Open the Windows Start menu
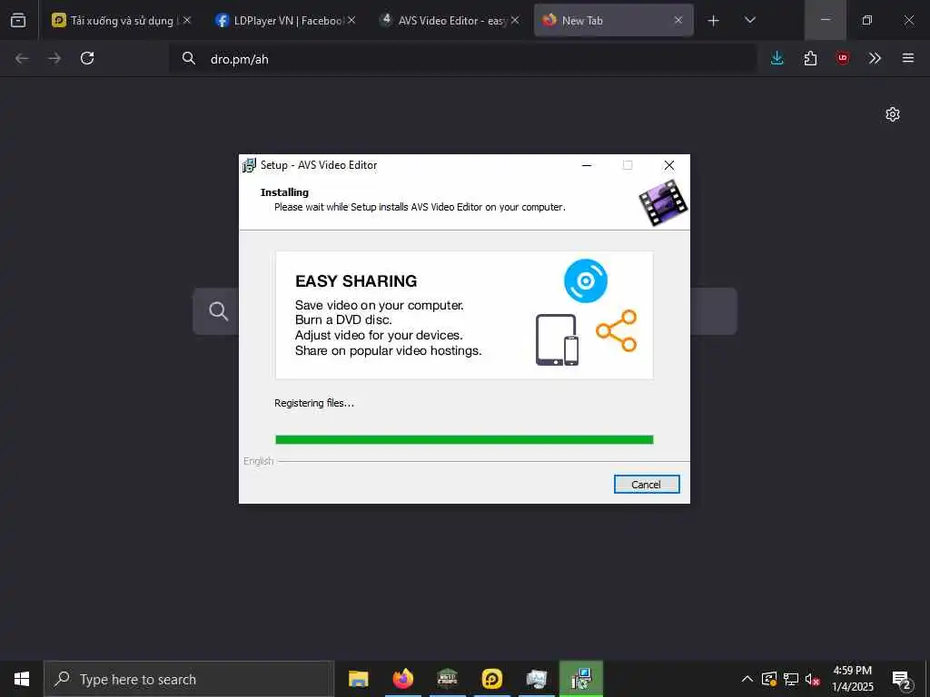 [22, 679]
